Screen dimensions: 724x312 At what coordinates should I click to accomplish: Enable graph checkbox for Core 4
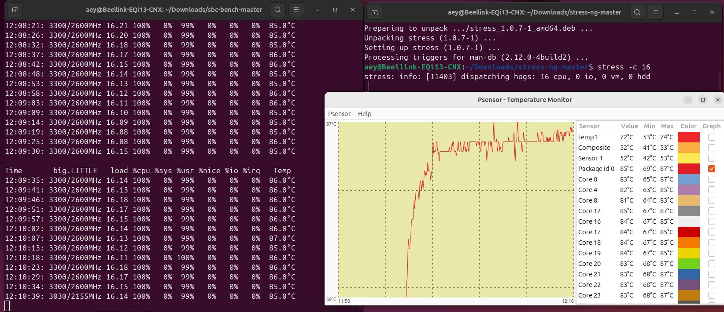(x=712, y=190)
